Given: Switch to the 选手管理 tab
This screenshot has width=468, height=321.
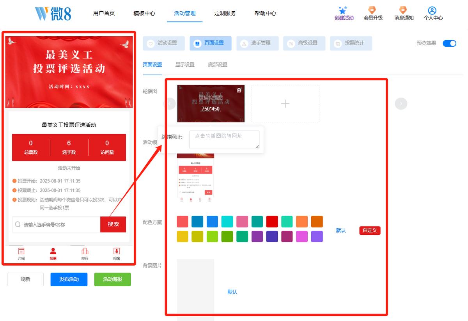Looking at the screenshot, I should click(x=257, y=43).
